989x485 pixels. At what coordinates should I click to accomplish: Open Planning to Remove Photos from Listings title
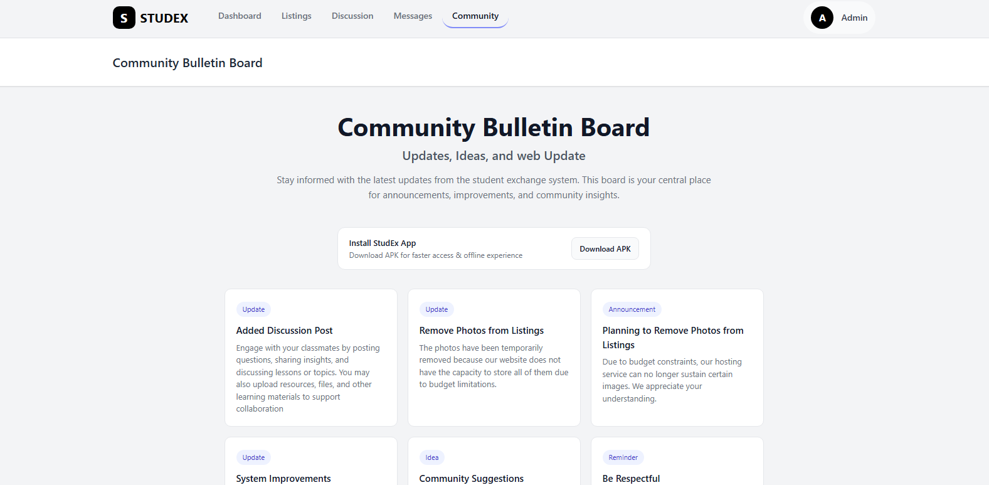673,338
